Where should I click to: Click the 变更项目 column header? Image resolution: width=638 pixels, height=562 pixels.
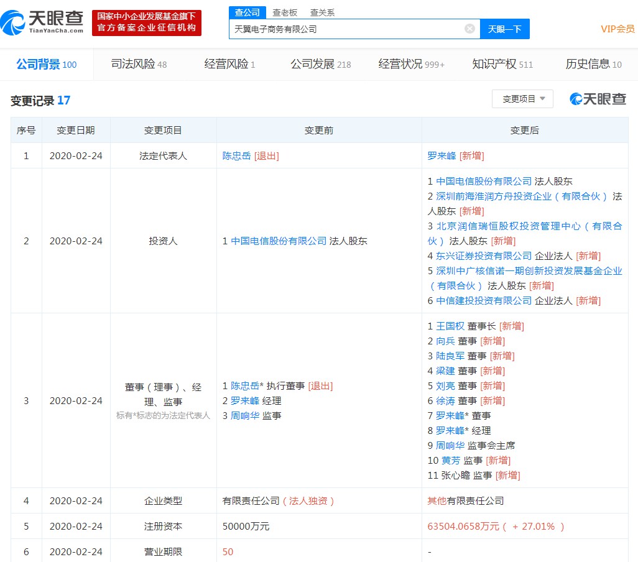coord(163,130)
